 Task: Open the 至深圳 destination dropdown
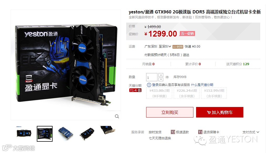point(165,47)
